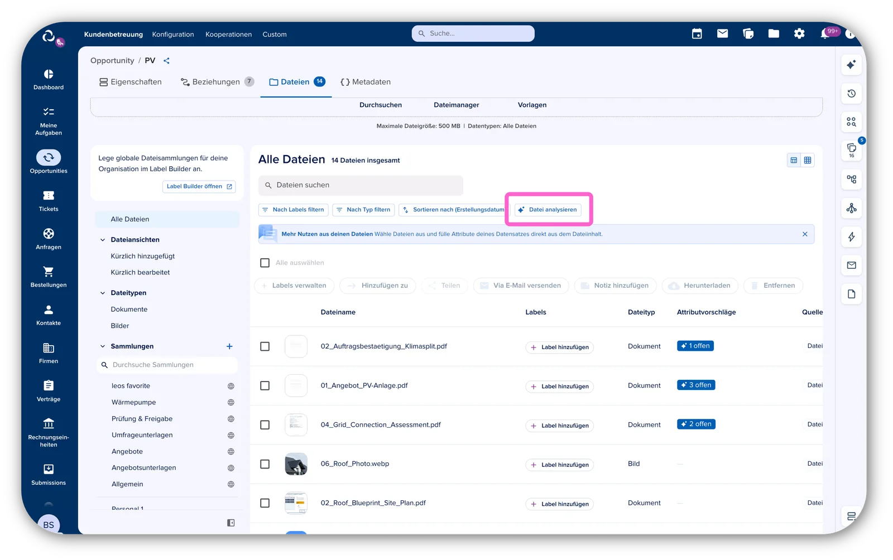Open 1 offen suggestion for Auftragsbestaetigung
The image size is (893, 560).
(695, 346)
